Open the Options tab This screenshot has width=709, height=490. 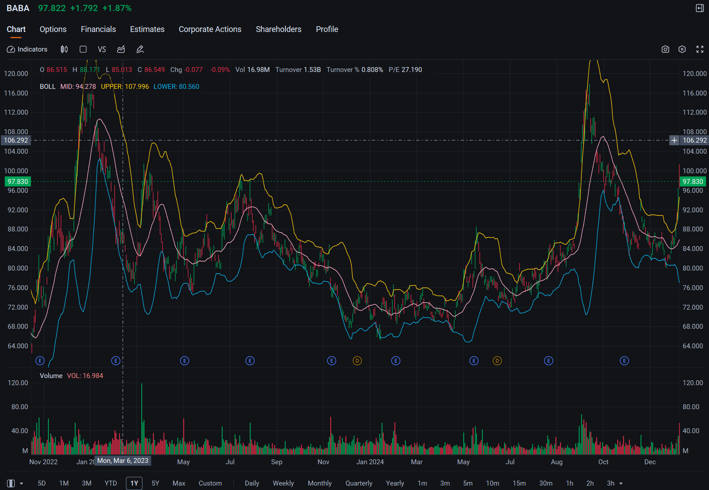[53, 29]
